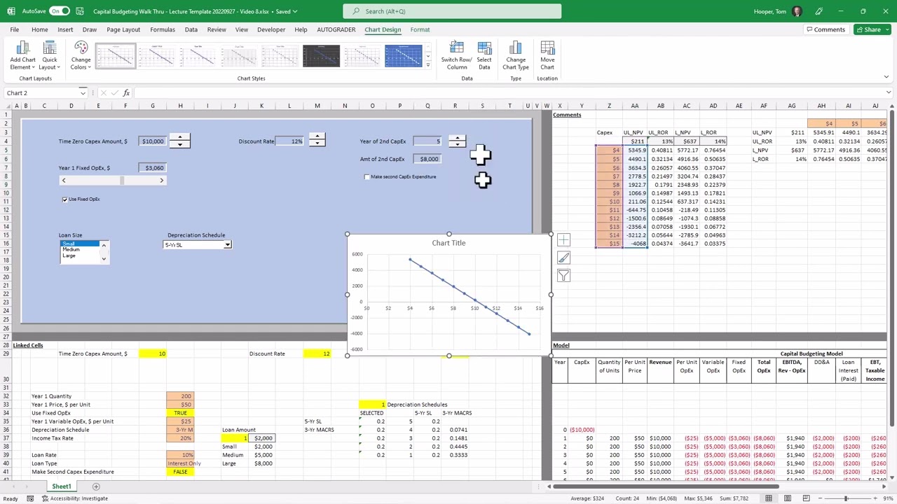This screenshot has height=504, width=897.
Task: Click the Chart Filters funnel button beside chart
Action: click(563, 276)
